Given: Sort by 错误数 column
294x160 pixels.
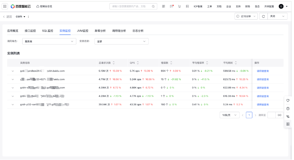Looking at the screenshot, I should (171, 63).
